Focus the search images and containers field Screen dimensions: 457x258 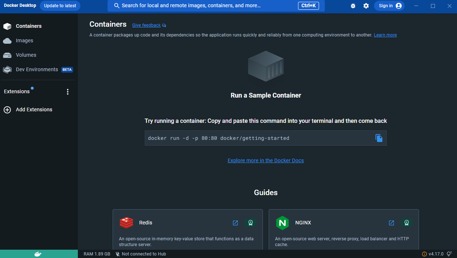[x=216, y=6]
